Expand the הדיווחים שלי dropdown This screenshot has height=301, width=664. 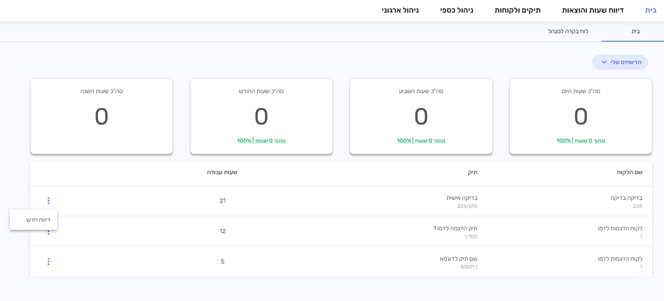point(619,62)
